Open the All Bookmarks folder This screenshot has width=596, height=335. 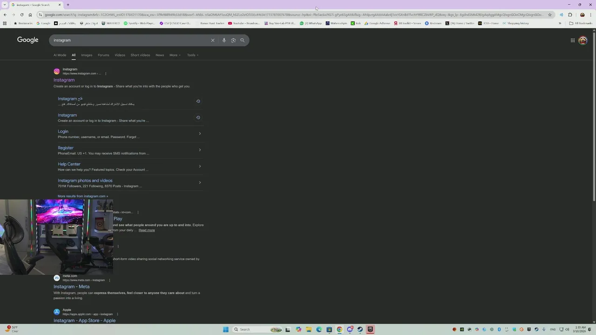tap(581, 23)
